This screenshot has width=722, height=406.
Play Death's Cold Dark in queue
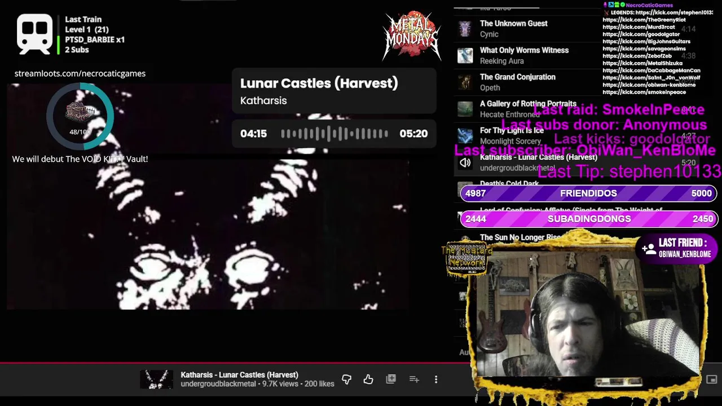point(509,184)
